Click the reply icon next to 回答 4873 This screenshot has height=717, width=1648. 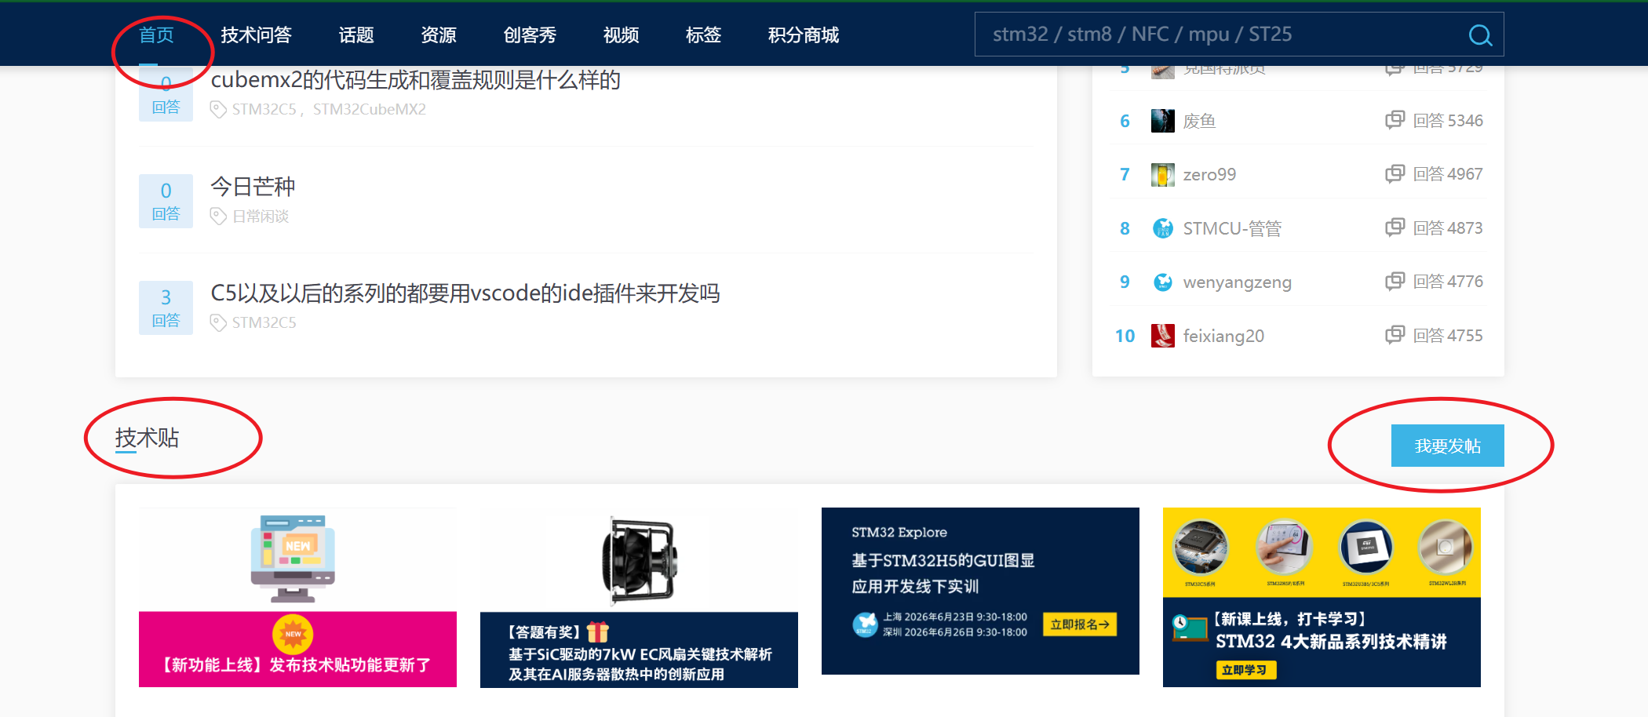pos(1395,227)
